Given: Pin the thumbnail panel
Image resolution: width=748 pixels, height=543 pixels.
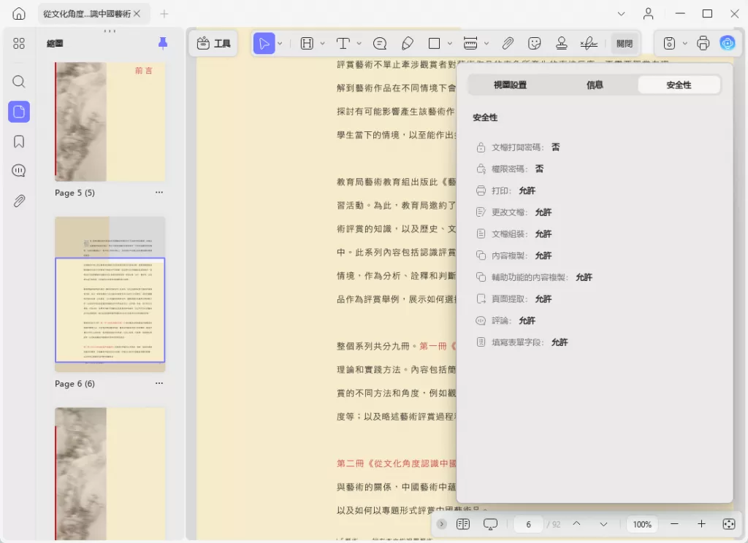Looking at the screenshot, I should pyautogui.click(x=163, y=43).
